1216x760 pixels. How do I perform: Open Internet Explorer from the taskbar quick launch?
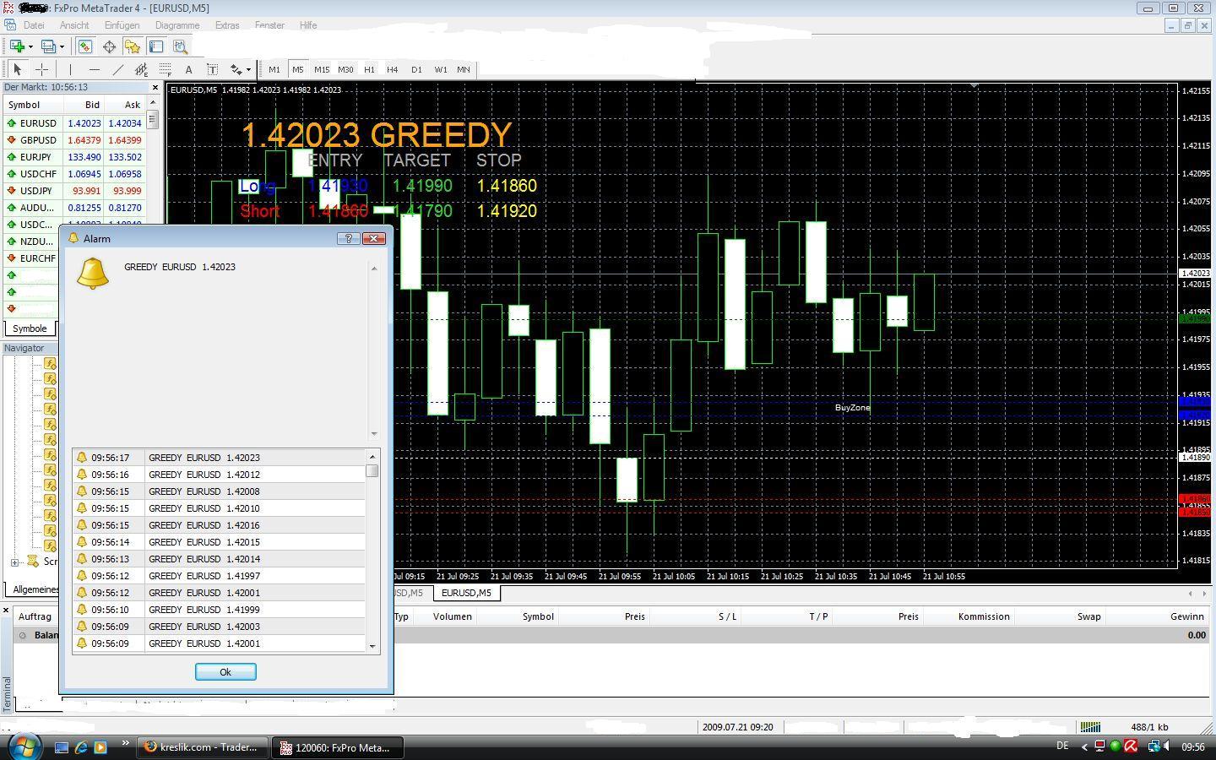click(x=81, y=747)
